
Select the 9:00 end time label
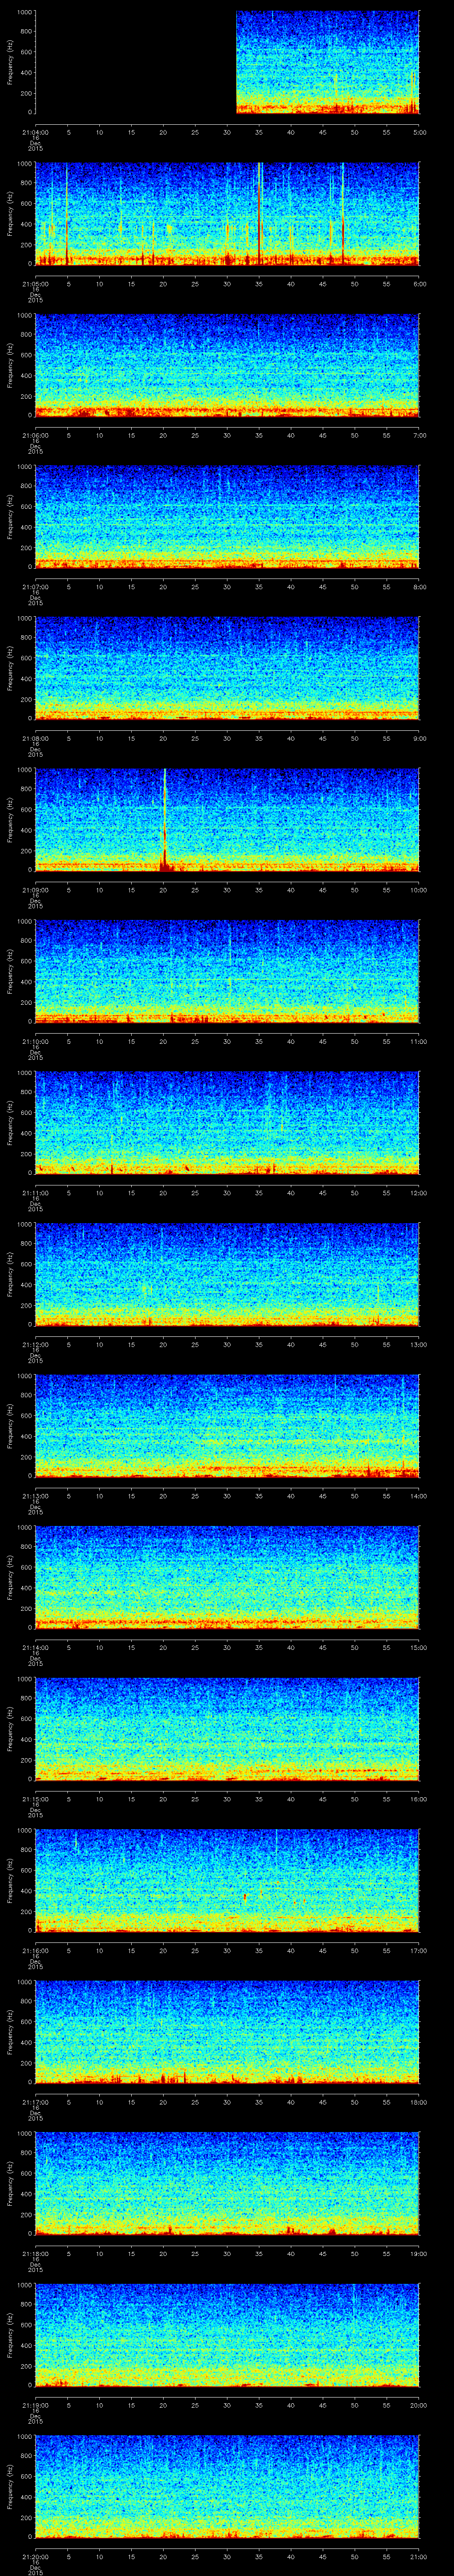tap(419, 739)
